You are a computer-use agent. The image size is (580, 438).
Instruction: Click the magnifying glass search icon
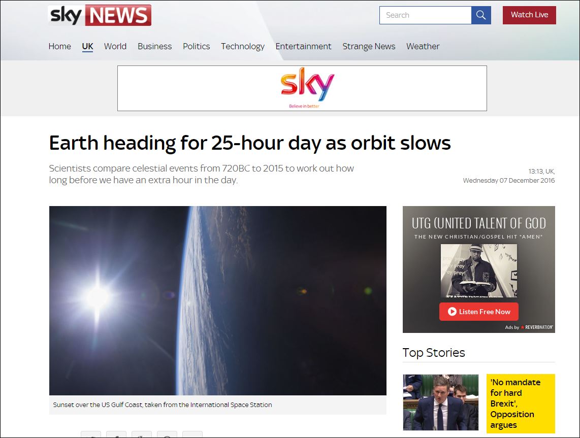pyautogui.click(x=481, y=15)
